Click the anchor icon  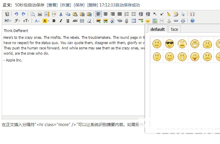[x=169, y=21]
